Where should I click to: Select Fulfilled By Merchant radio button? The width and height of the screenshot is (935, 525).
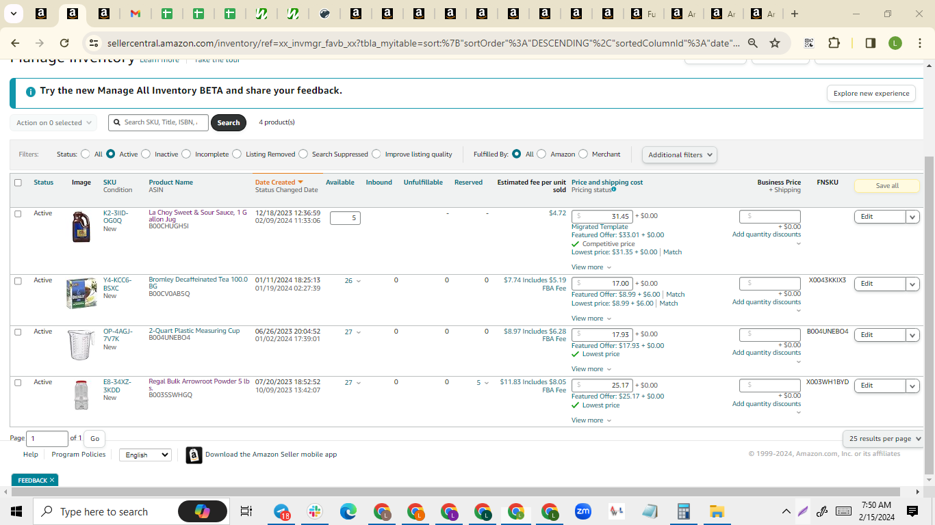tap(583, 154)
